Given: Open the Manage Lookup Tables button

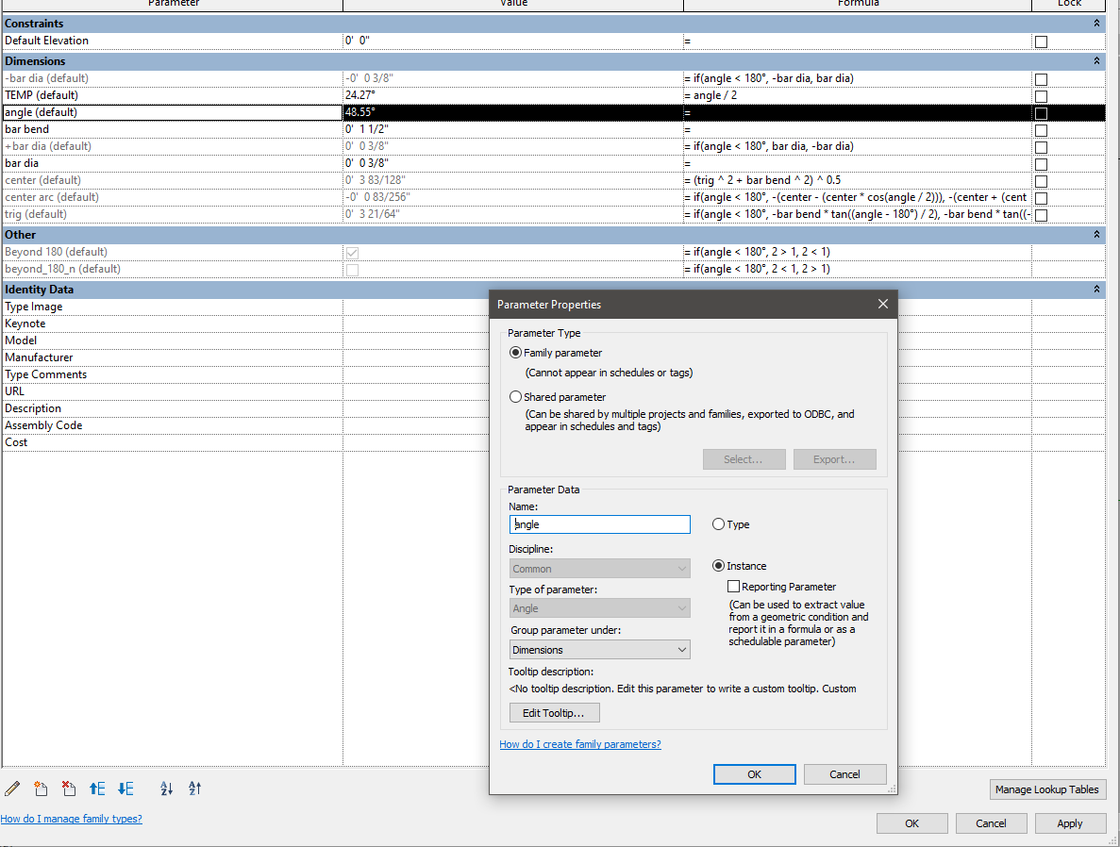Looking at the screenshot, I should [1047, 789].
